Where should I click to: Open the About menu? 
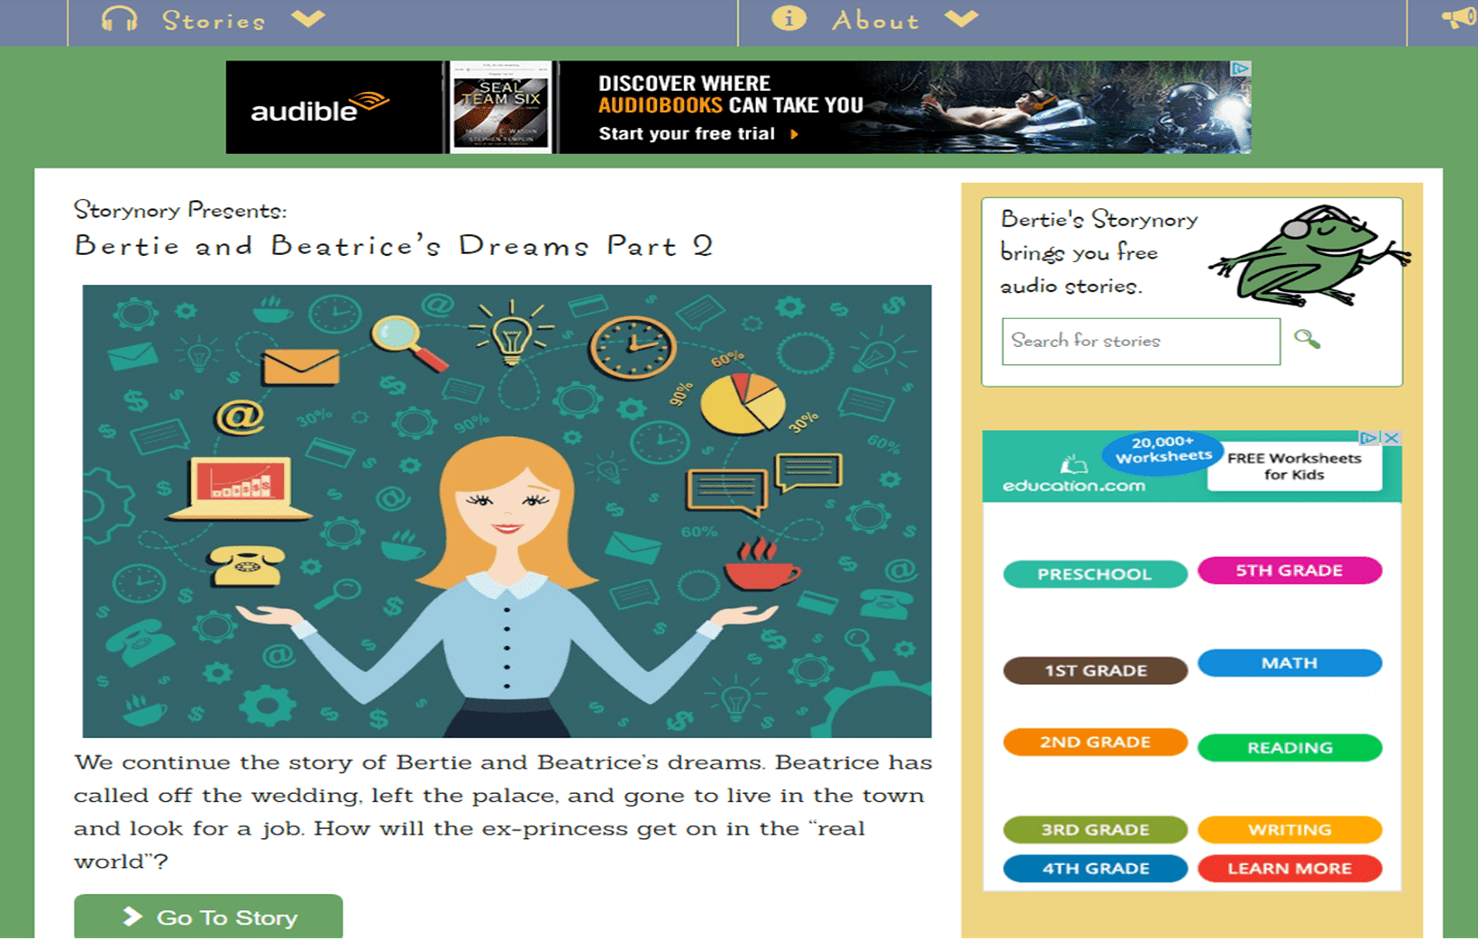[875, 21]
